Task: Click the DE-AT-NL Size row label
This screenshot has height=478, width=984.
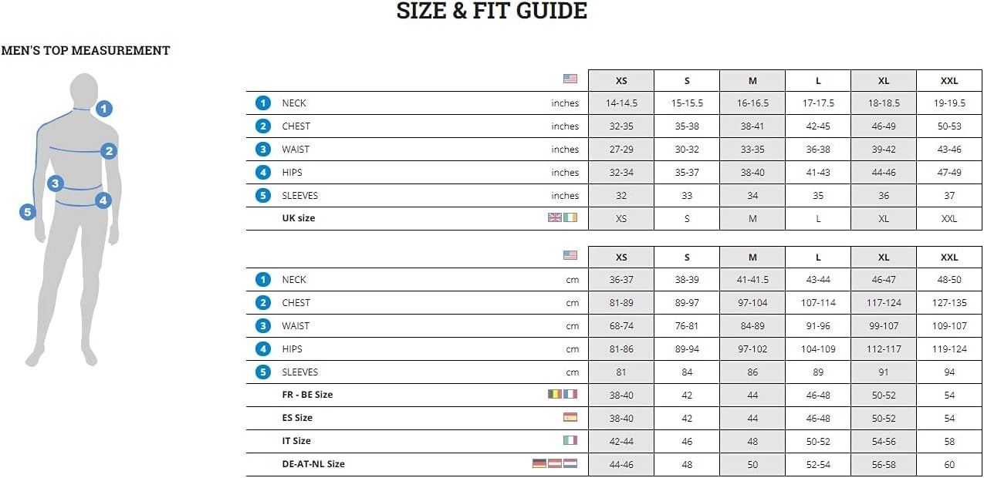Action: [x=313, y=464]
